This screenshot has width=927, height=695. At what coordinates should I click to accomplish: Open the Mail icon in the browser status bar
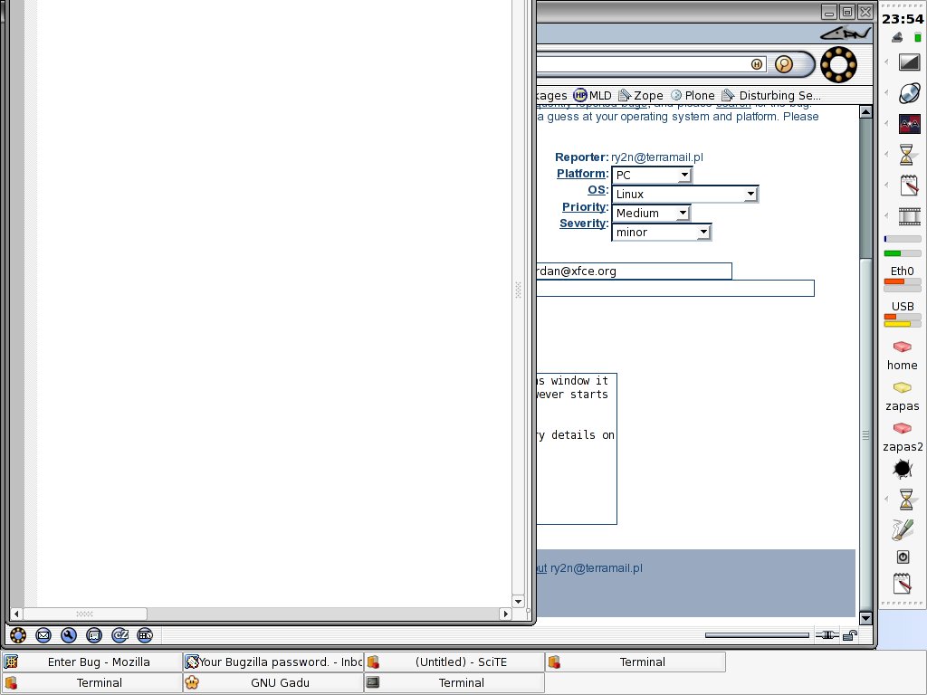(43, 635)
